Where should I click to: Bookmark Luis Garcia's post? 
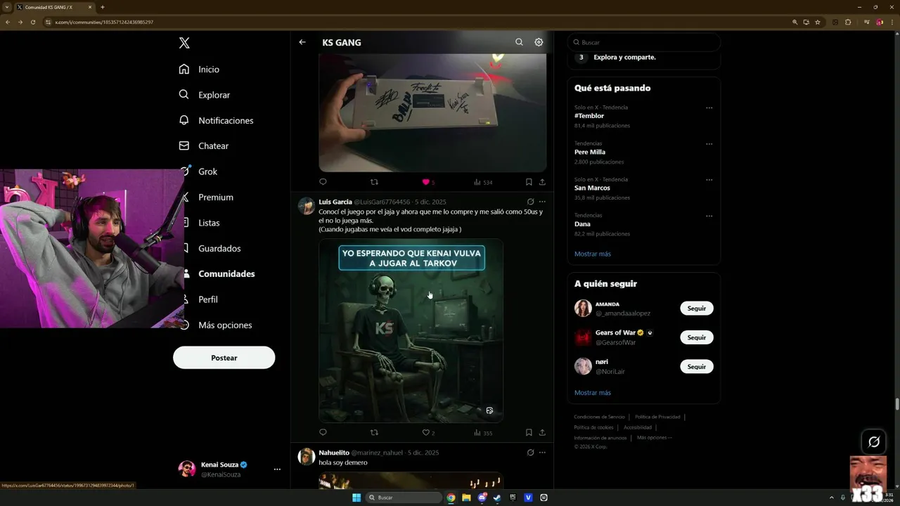tap(529, 432)
